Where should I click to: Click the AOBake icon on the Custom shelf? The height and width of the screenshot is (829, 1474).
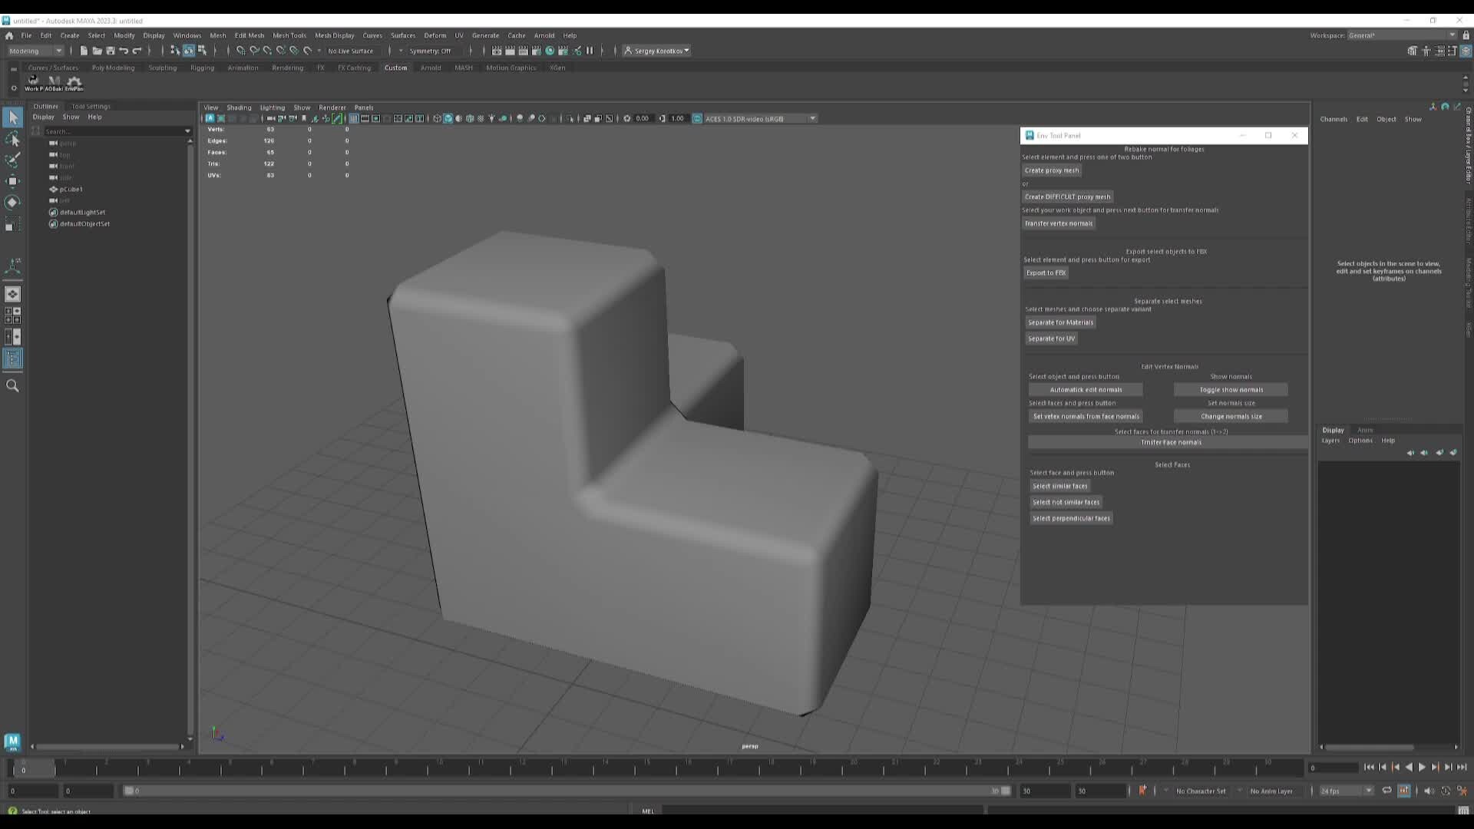pyautogui.click(x=54, y=81)
